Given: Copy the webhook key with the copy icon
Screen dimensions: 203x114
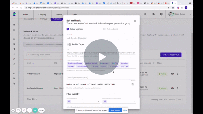Looking at the screenshot, I should 133,85.
